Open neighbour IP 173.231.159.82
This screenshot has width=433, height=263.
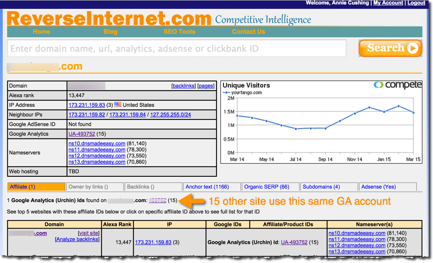coord(87,115)
